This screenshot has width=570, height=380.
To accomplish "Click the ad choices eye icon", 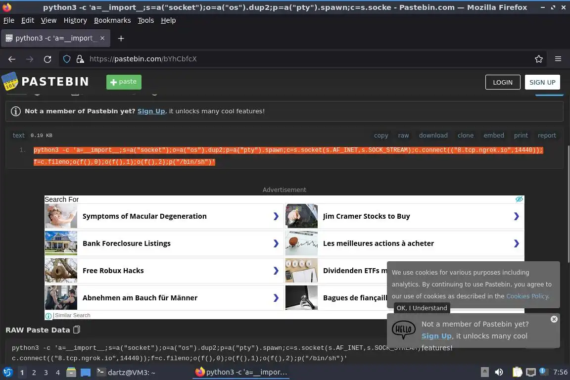I will click(519, 199).
